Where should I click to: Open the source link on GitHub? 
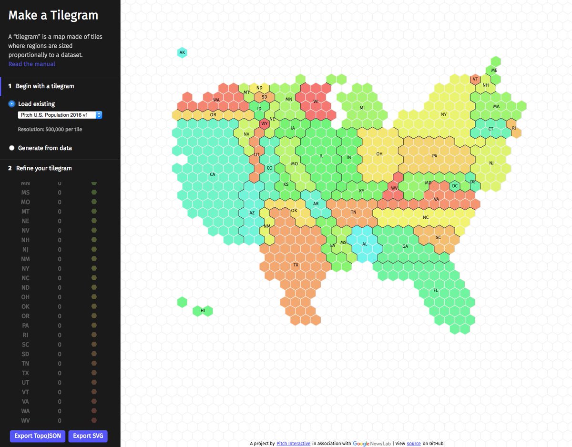[414, 443]
